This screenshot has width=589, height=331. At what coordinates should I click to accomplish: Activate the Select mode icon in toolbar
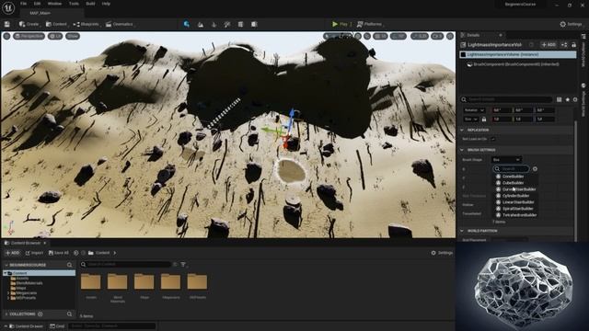point(187,24)
